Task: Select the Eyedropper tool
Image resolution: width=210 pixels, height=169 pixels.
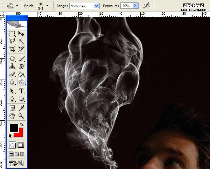Action: [21, 108]
